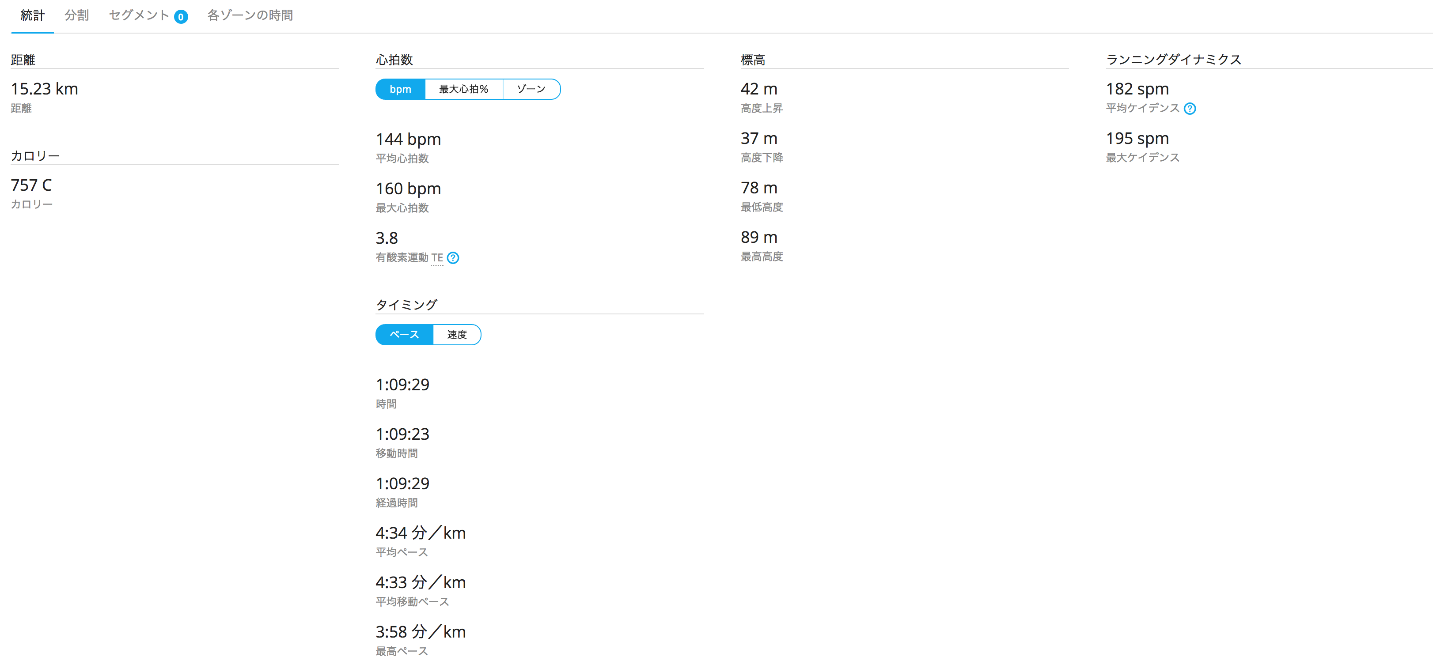1433x672 pixels.
Task: Switch heart rate display to ゾーン
Action: [531, 89]
